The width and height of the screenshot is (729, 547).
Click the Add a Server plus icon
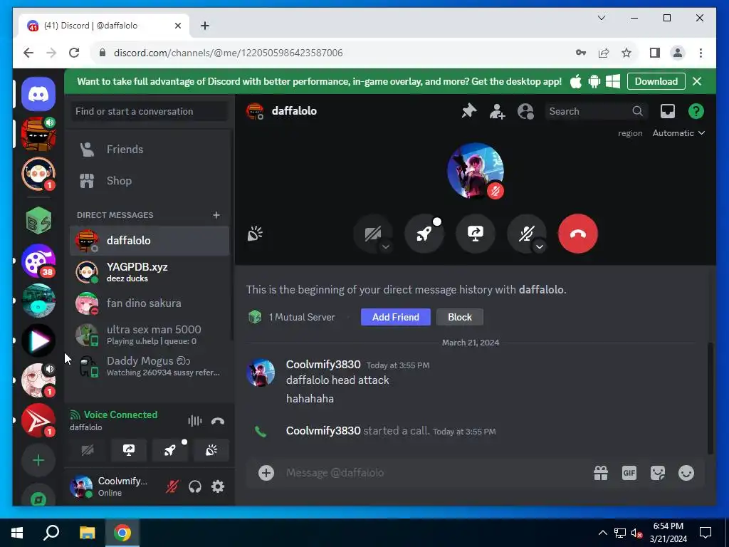38,461
